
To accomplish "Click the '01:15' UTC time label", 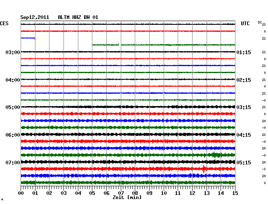I will (x=244, y=52).
